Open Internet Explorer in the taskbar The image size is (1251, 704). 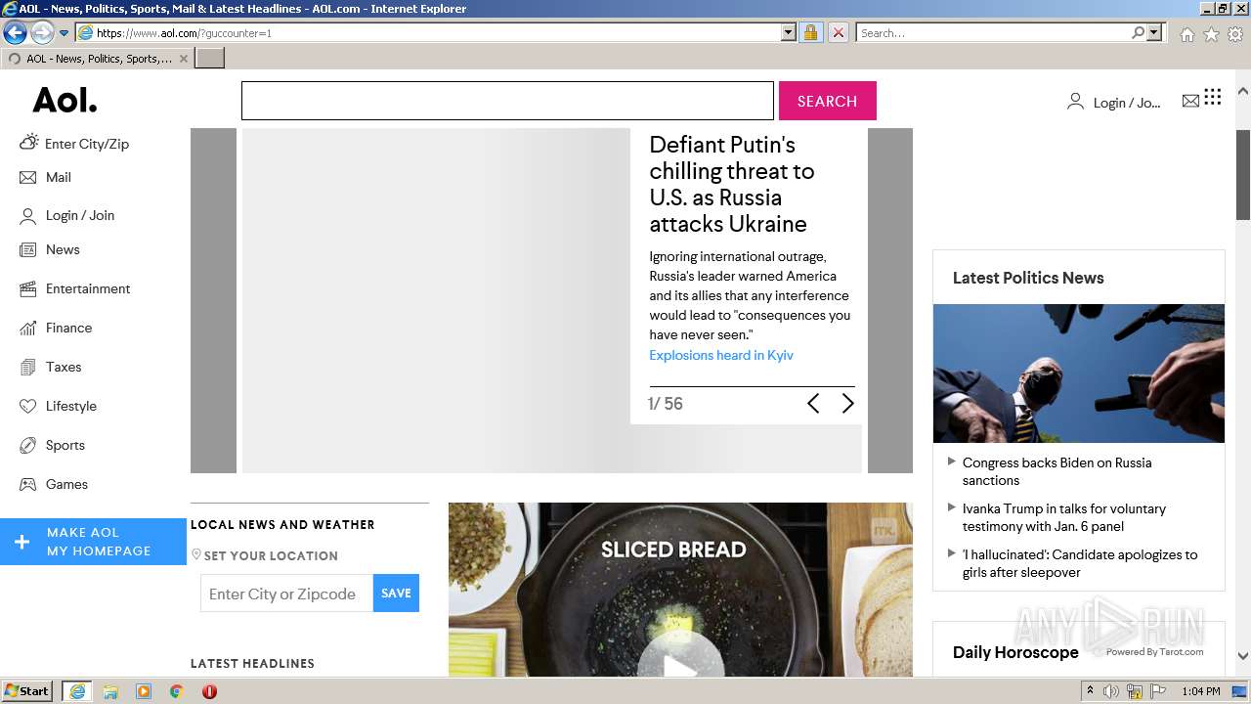click(77, 691)
